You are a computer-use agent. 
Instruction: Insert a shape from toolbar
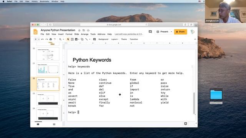point(82,39)
